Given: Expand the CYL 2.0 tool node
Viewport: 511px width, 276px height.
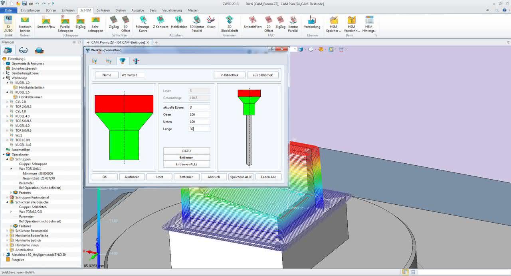Looking at the screenshot, I should coord(7,102).
